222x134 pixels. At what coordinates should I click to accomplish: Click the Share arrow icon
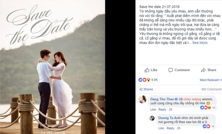[x=203, y=70]
